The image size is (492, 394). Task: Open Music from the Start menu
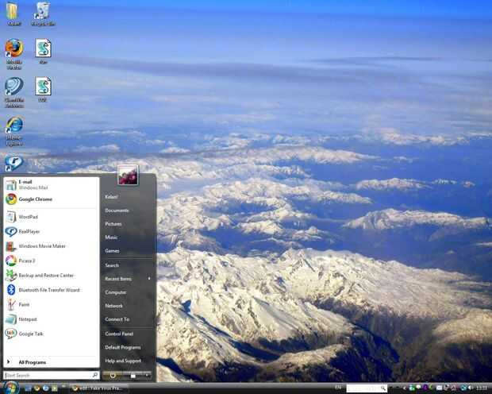(111, 238)
